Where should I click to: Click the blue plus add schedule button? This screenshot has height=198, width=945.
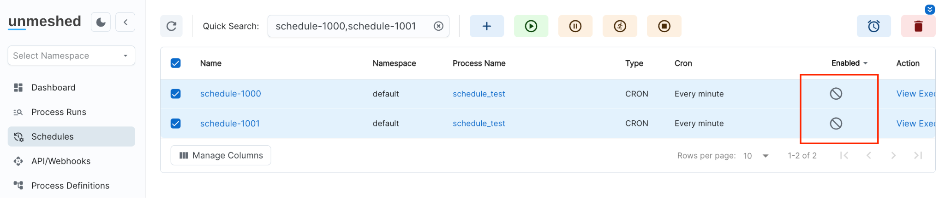point(486,26)
